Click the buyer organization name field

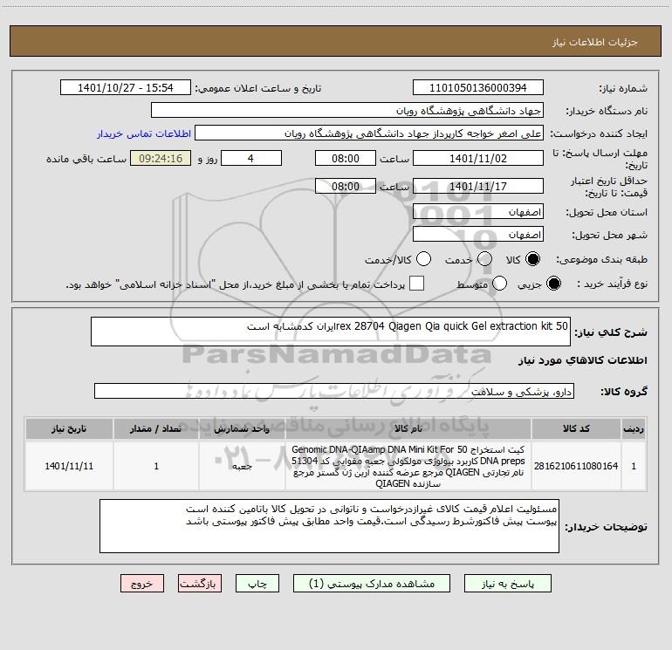pos(347,111)
